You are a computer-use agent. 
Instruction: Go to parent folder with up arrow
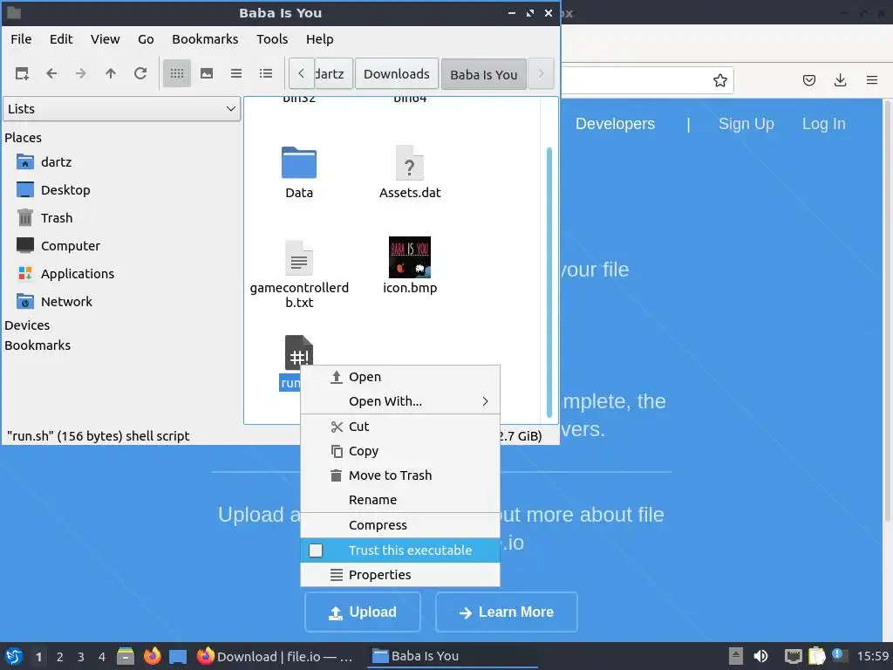pos(111,73)
